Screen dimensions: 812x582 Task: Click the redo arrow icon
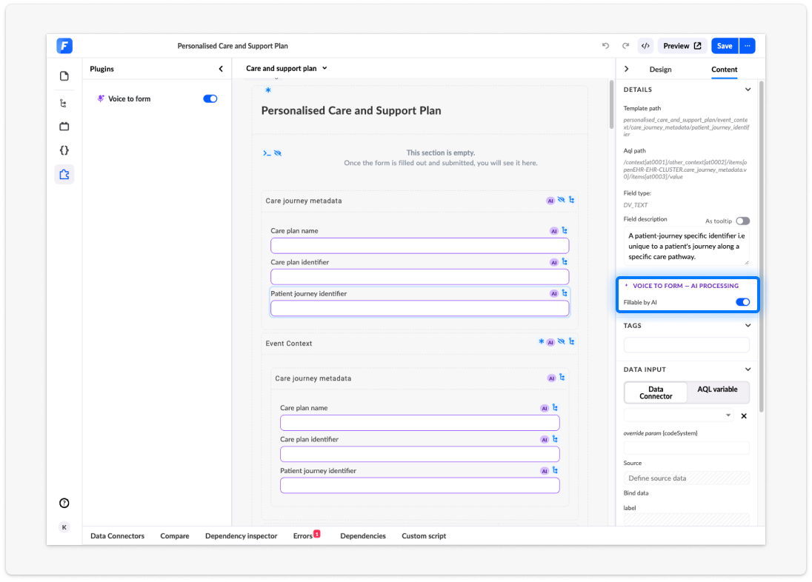(625, 46)
